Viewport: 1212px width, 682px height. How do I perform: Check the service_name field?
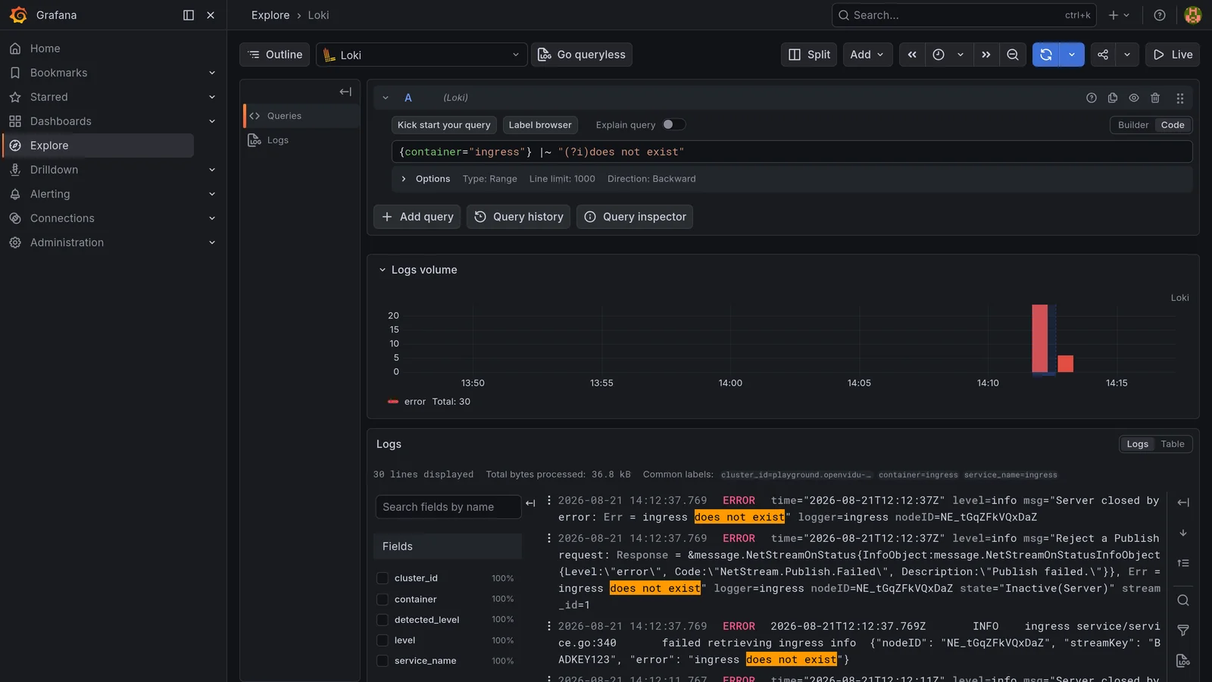pos(383,661)
